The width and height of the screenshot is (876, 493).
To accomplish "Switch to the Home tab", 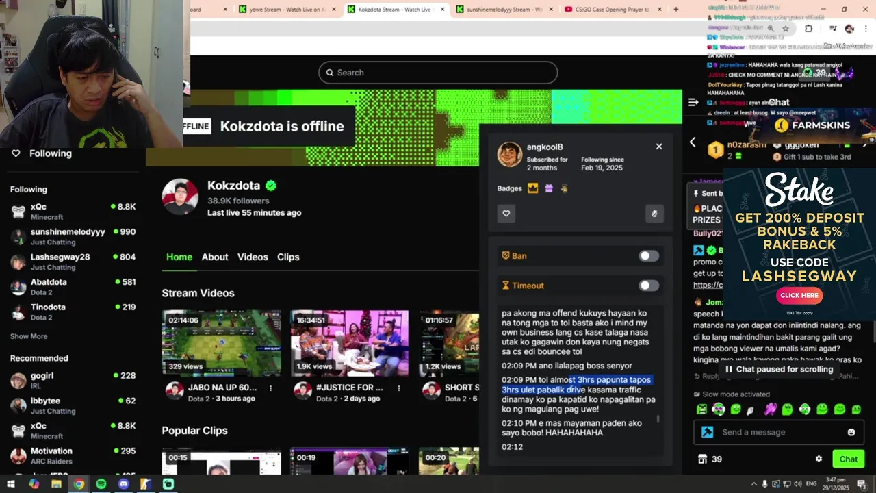I will tap(179, 257).
